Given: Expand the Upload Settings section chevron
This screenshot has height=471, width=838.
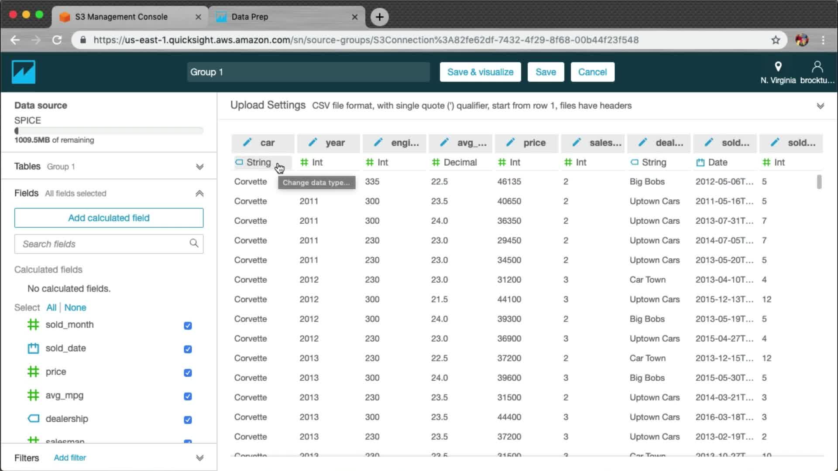Looking at the screenshot, I should 820,106.
